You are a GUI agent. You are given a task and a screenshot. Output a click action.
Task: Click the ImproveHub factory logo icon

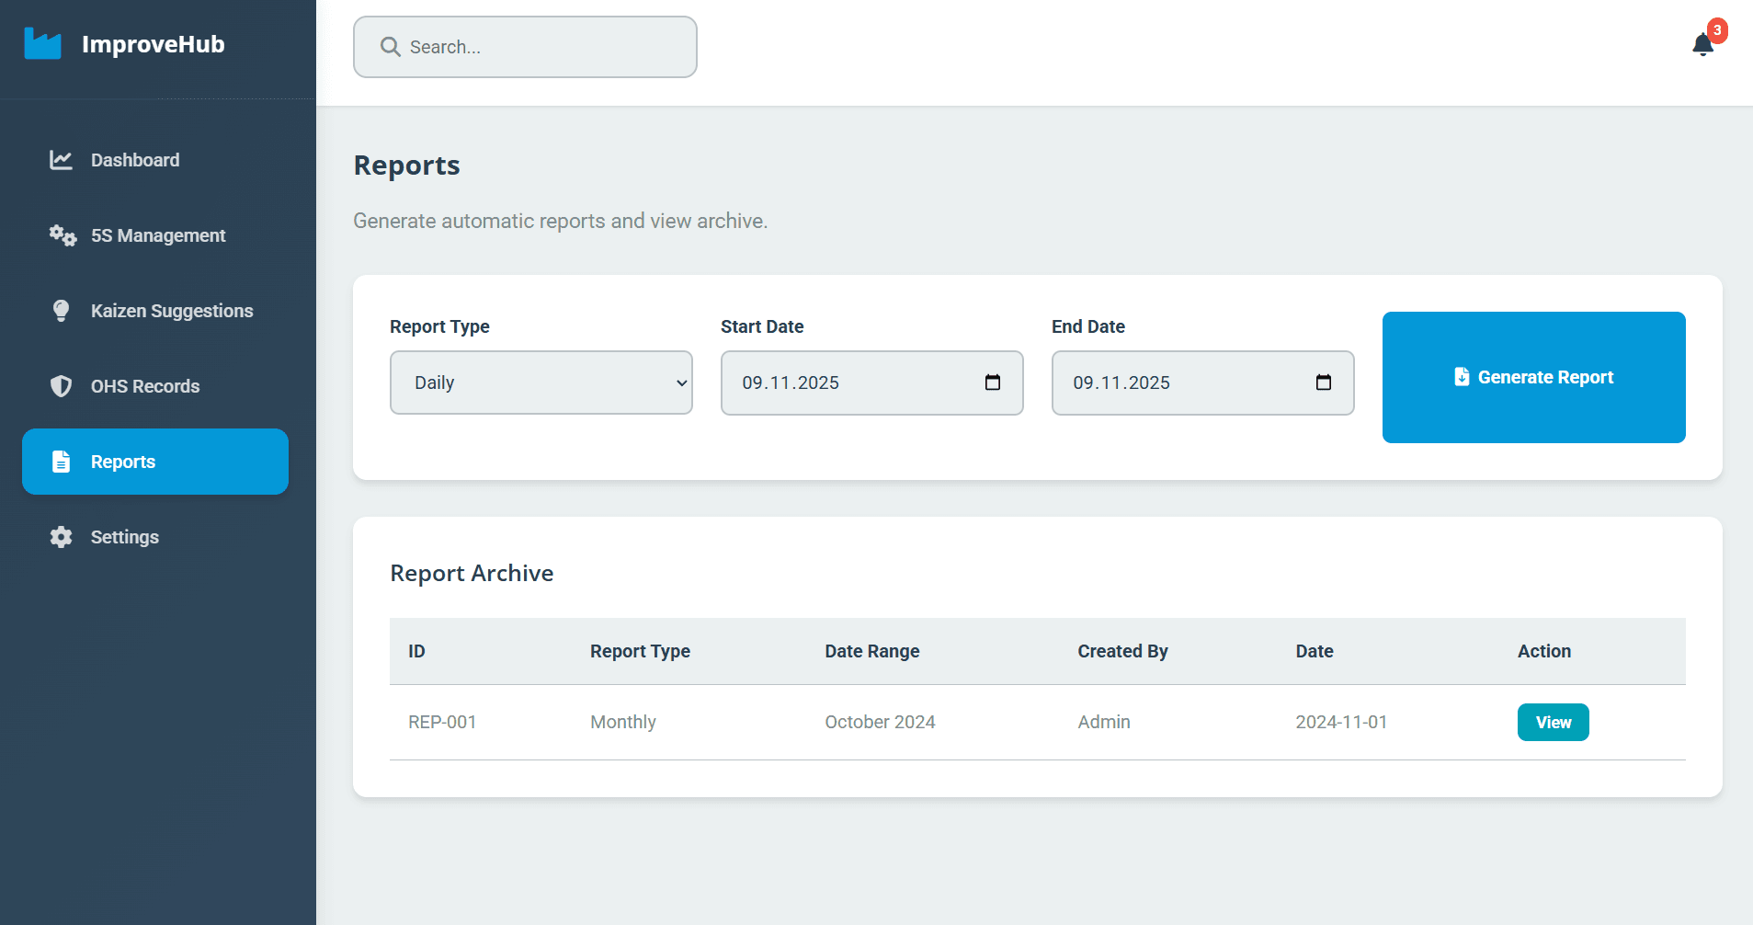click(42, 43)
